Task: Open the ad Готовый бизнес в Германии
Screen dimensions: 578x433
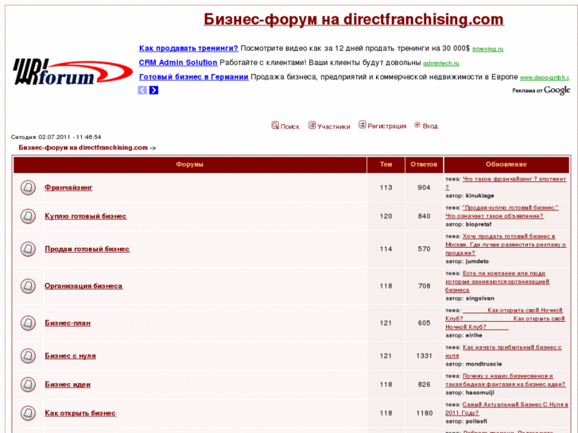Action: (x=193, y=77)
